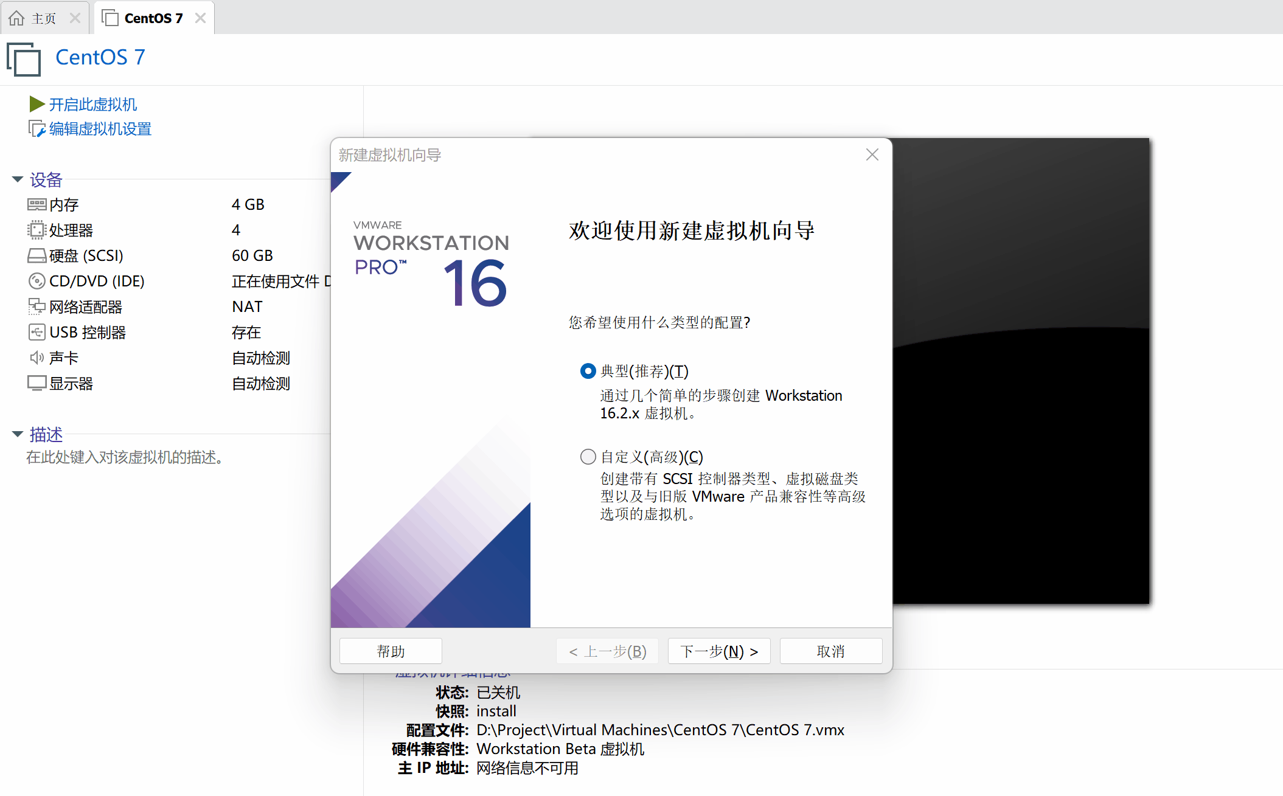
Task: Click the 4 GB memory value
Action: 248,205
